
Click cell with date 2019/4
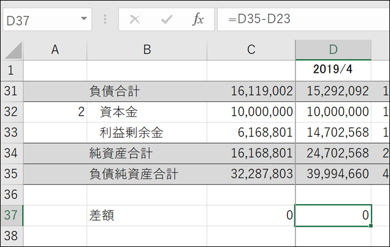[x=333, y=70]
